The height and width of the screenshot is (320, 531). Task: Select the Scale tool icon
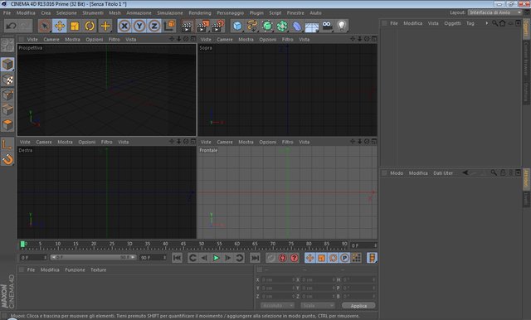pos(75,26)
